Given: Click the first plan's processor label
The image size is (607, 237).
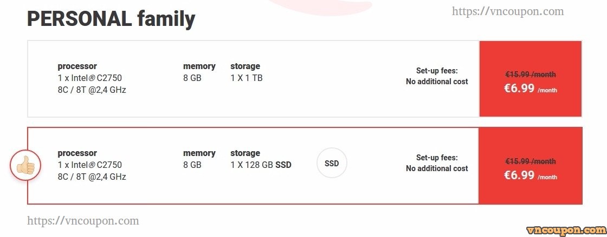Looking at the screenshot, I should (78, 66).
